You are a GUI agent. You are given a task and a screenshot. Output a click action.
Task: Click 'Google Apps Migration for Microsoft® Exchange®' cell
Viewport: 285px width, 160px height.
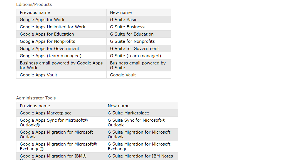(x=60, y=146)
